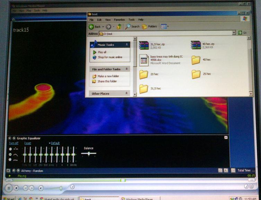Toggle the Folders pane button
This screenshot has width=261, height=200.
tap(150, 27)
